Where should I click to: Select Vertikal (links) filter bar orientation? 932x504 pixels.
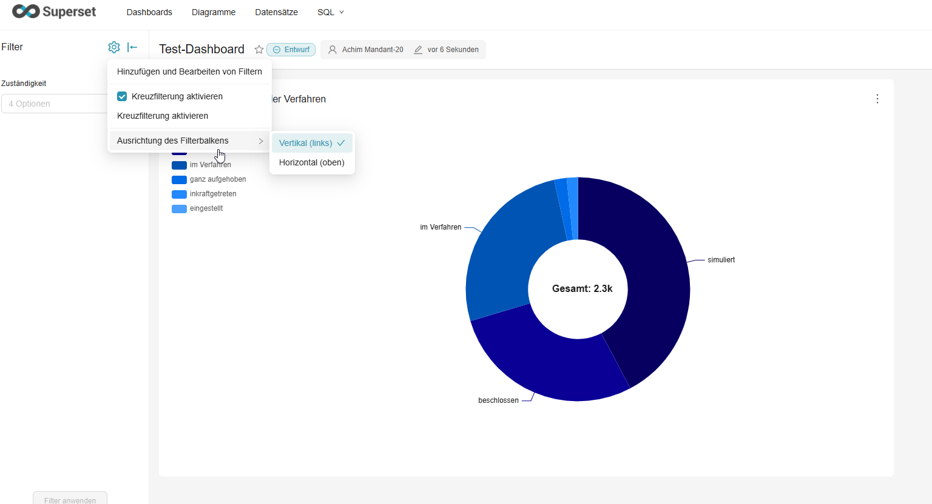click(311, 143)
